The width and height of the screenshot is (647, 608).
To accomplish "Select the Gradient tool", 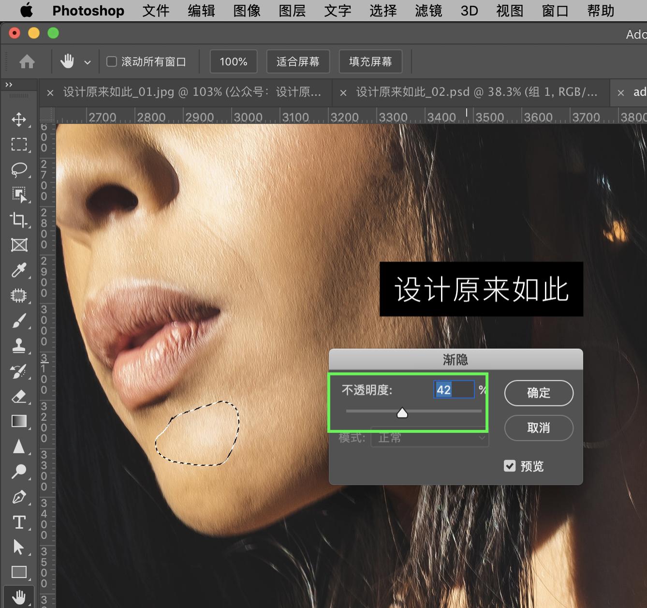I will (19, 421).
